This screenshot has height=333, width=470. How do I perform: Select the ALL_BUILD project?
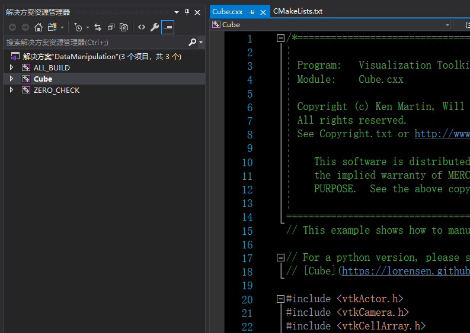[52, 68]
